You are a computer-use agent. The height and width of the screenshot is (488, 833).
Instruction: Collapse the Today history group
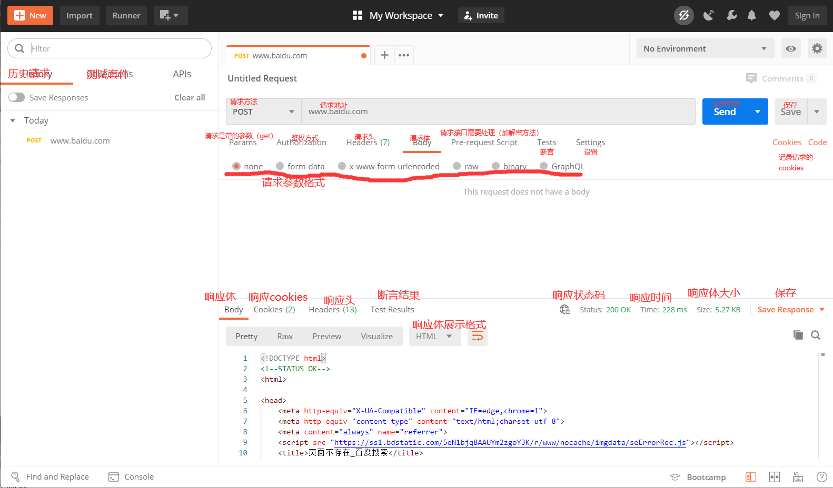tap(13, 120)
